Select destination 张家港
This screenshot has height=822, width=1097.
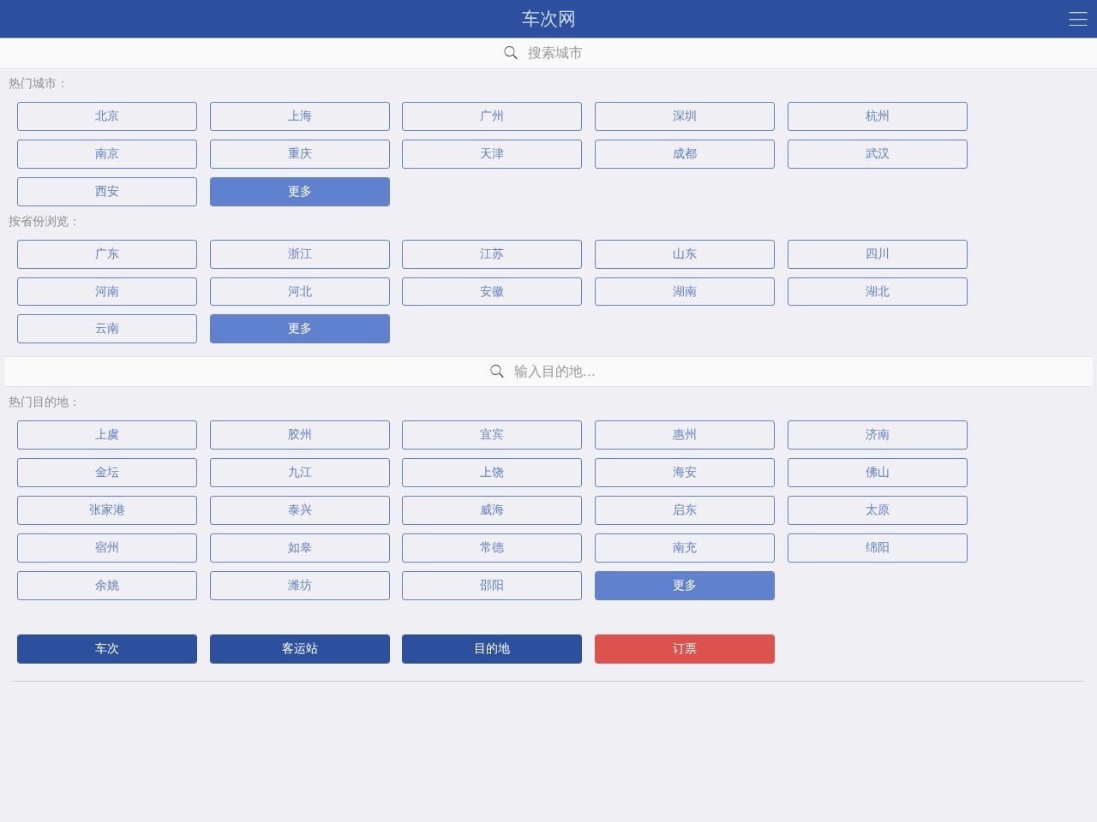(x=107, y=510)
